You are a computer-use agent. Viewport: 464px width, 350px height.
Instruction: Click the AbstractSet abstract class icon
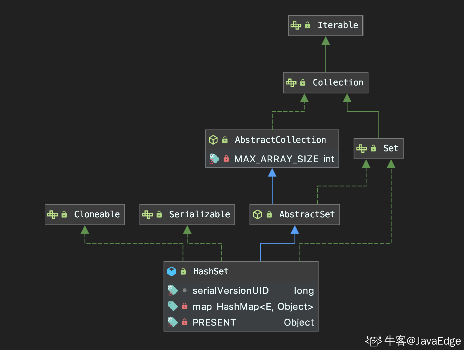click(258, 214)
